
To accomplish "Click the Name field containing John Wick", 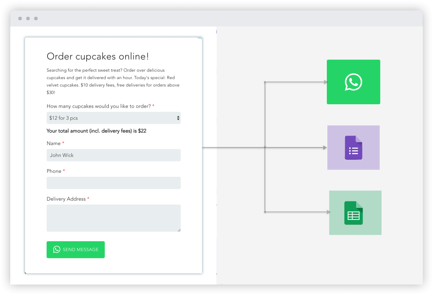I will [113, 155].
